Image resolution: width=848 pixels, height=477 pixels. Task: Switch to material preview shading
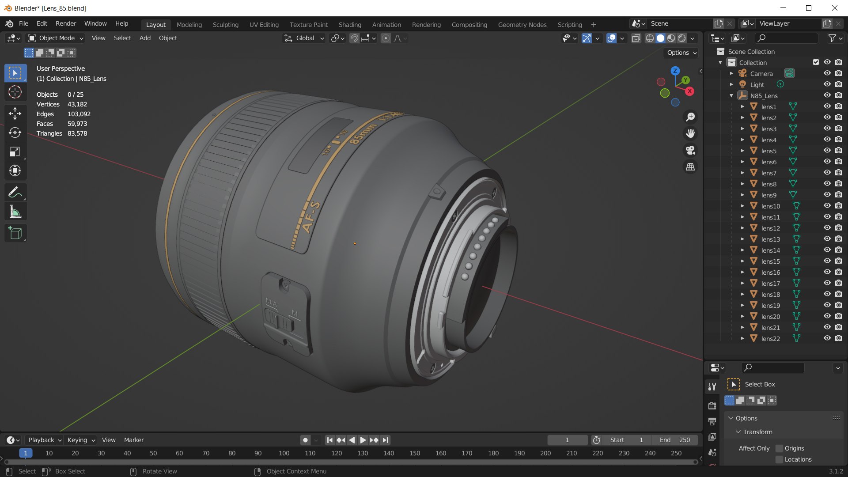(x=671, y=38)
